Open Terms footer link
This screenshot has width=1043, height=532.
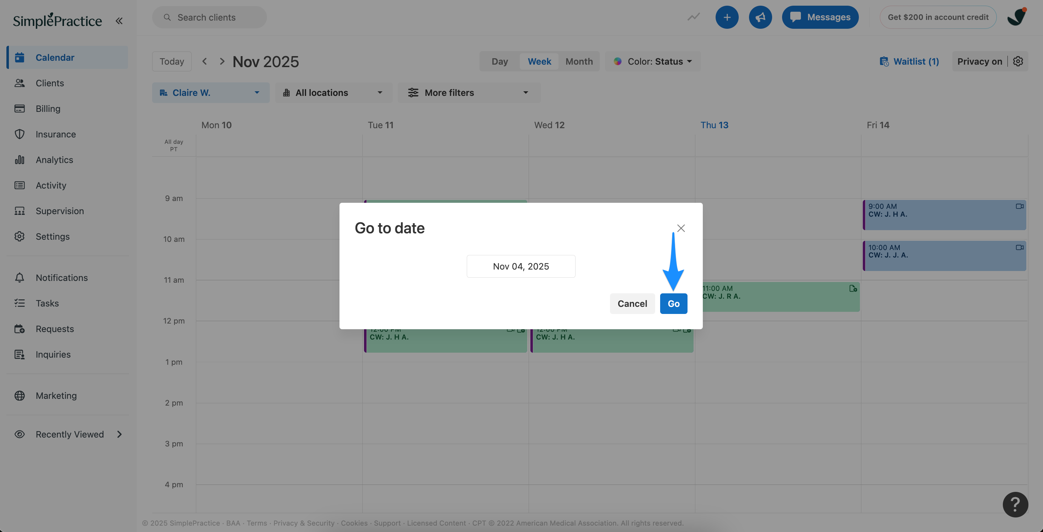tap(257, 523)
